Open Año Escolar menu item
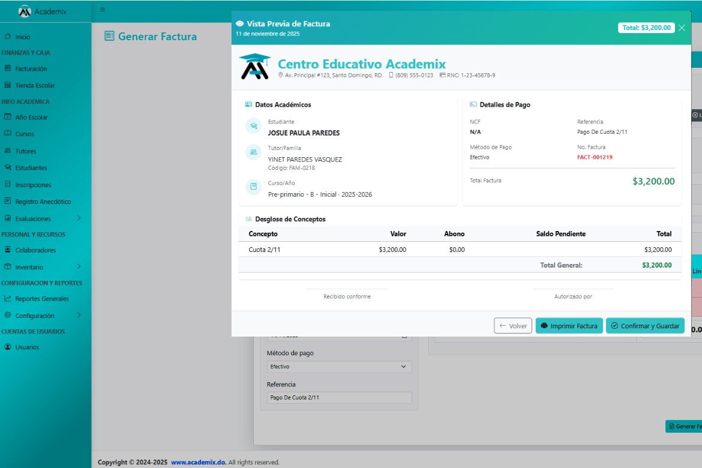The image size is (702, 468). [31, 118]
